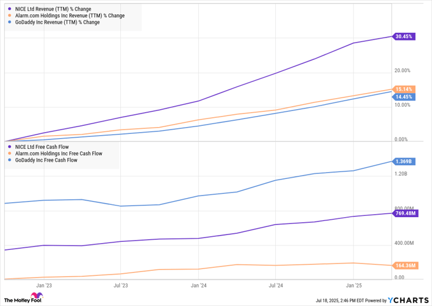This screenshot has width=432, height=306.
Task: Click the Alarm.com Revenue orange legend dot
Action: coord(10,15)
